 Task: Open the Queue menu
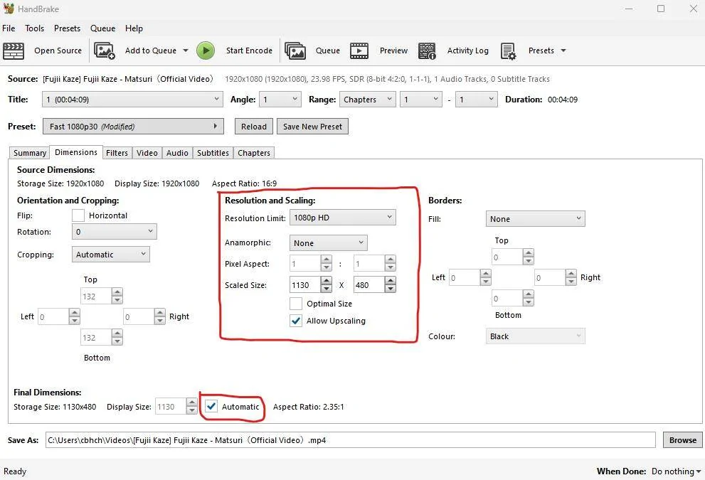click(103, 28)
